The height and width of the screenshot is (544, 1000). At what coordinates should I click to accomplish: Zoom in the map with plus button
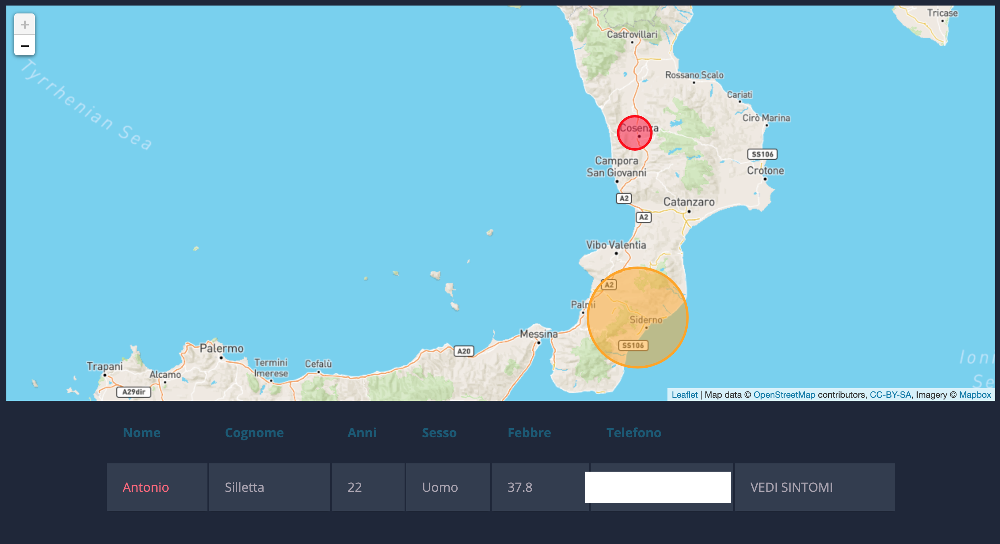pyautogui.click(x=25, y=25)
